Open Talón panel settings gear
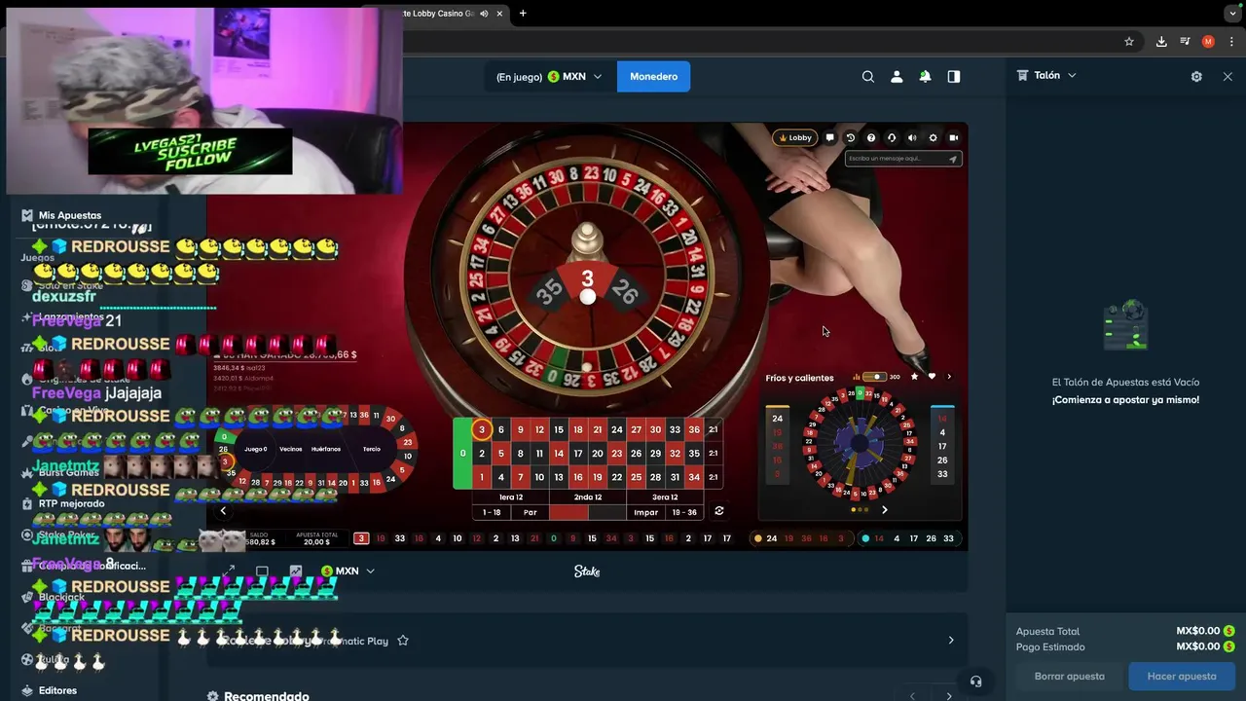This screenshot has width=1246, height=701. (x=1196, y=77)
